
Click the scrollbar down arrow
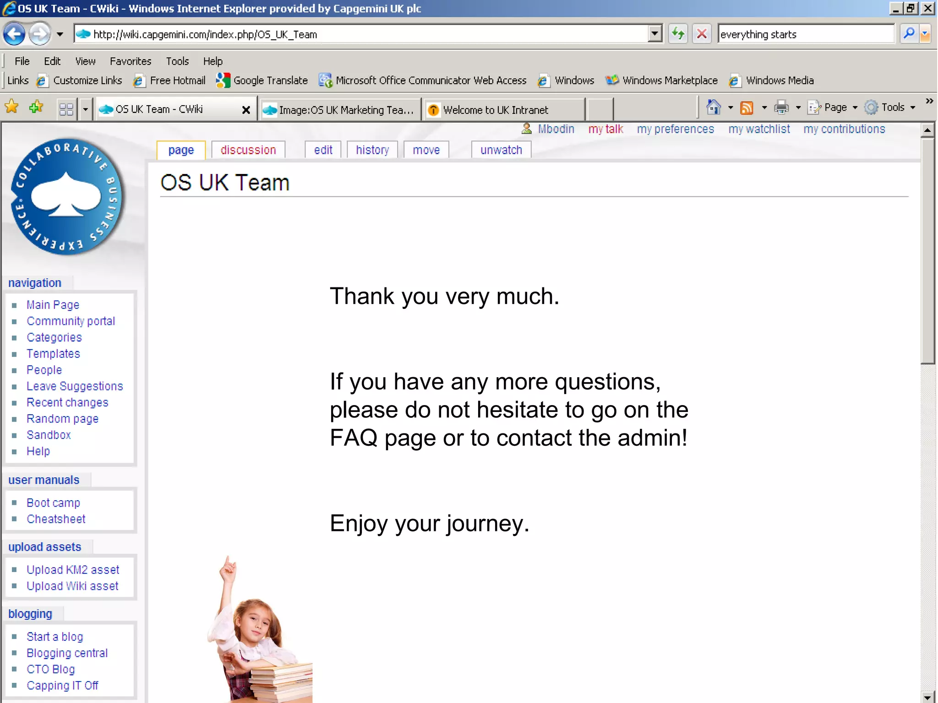[927, 697]
